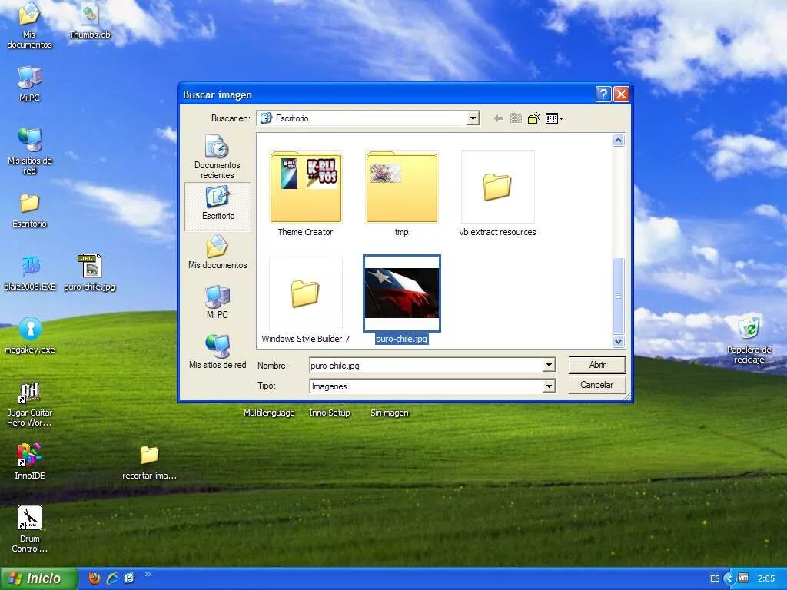
Task: Click the file list scroll up arrow
Action: [619, 141]
